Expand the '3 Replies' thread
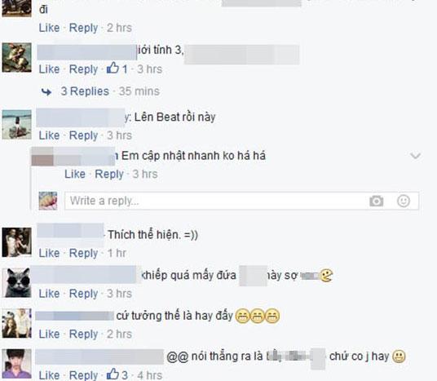 tap(85, 91)
